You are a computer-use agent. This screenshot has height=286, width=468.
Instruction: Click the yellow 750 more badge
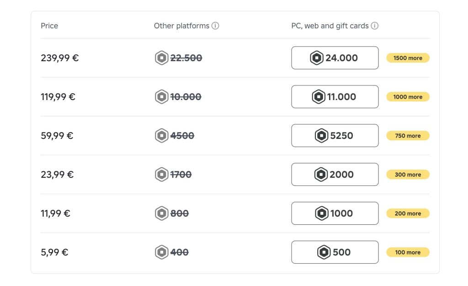[408, 136]
